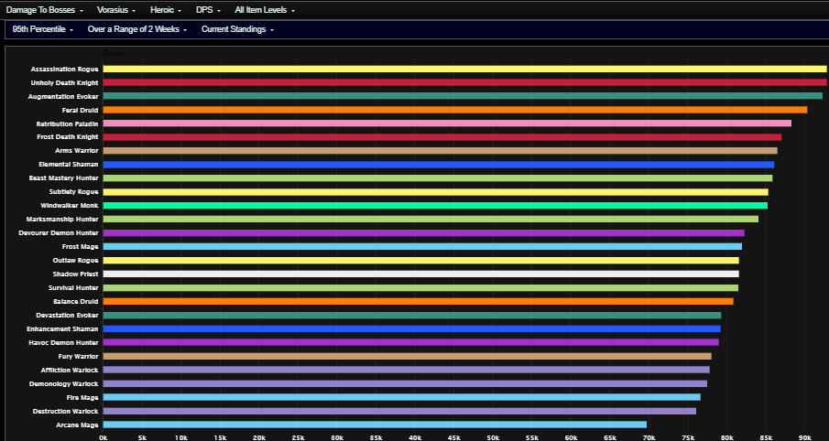The image size is (829, 441).
Task: Select the Survival Hunter bar
Action: (x=420, y=288)
